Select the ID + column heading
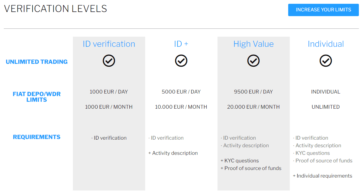 click(x=181, y=44)
